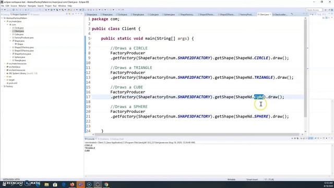
Task: Select the src/test/resources folder
Action: tap(17, 70)
